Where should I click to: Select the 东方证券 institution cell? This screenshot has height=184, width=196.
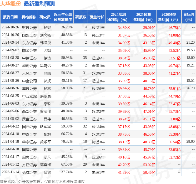click(29, 43)
